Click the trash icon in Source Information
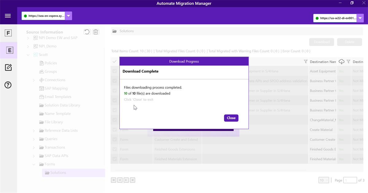 click(96, 32)
